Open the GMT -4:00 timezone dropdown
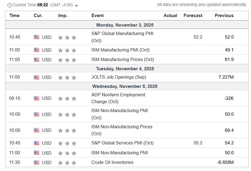Screen dimensions: 251x171 (76, 5)
